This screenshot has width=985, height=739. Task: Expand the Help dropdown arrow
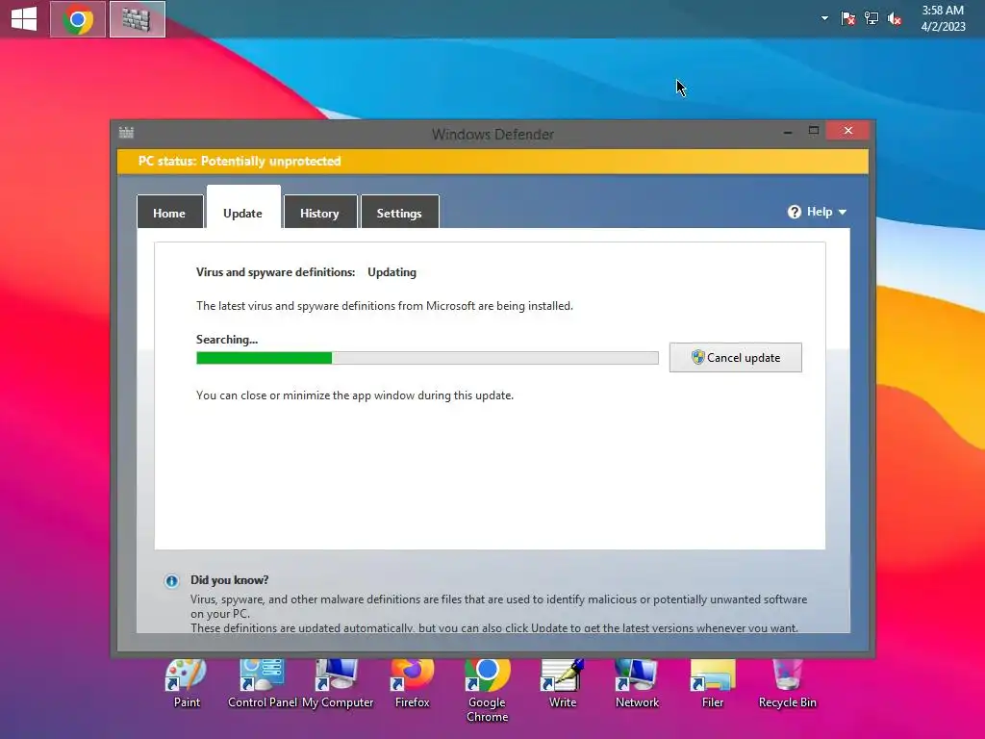(843, 213)
